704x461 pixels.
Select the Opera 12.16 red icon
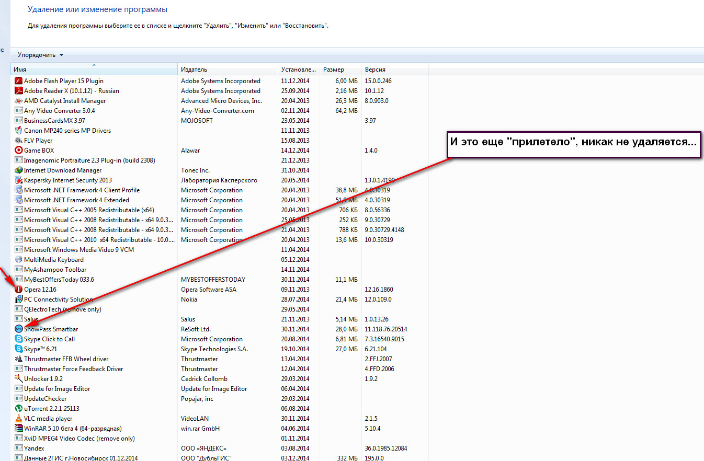(19, 290)
